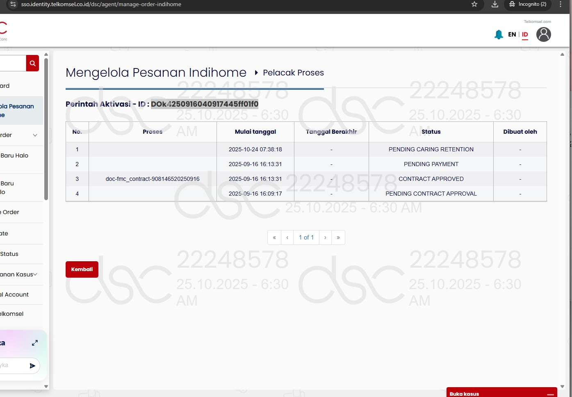The width and height of the screenshot is (572, 397).
Task: Go to the next page
Action: pos(325,237)
